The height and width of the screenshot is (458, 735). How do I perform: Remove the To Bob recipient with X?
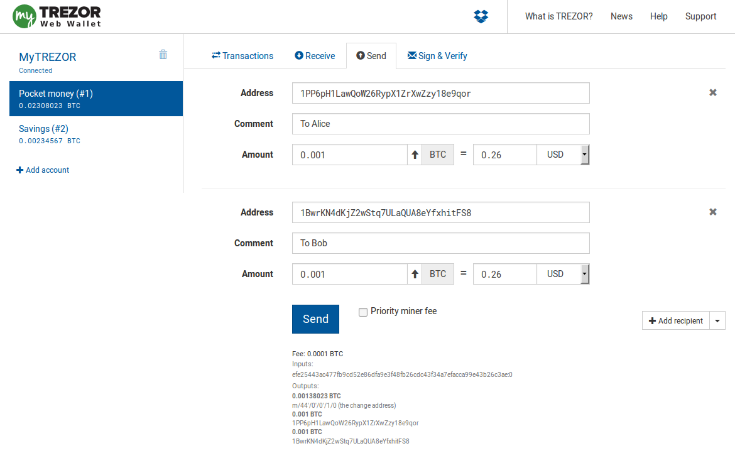point(713,212)
